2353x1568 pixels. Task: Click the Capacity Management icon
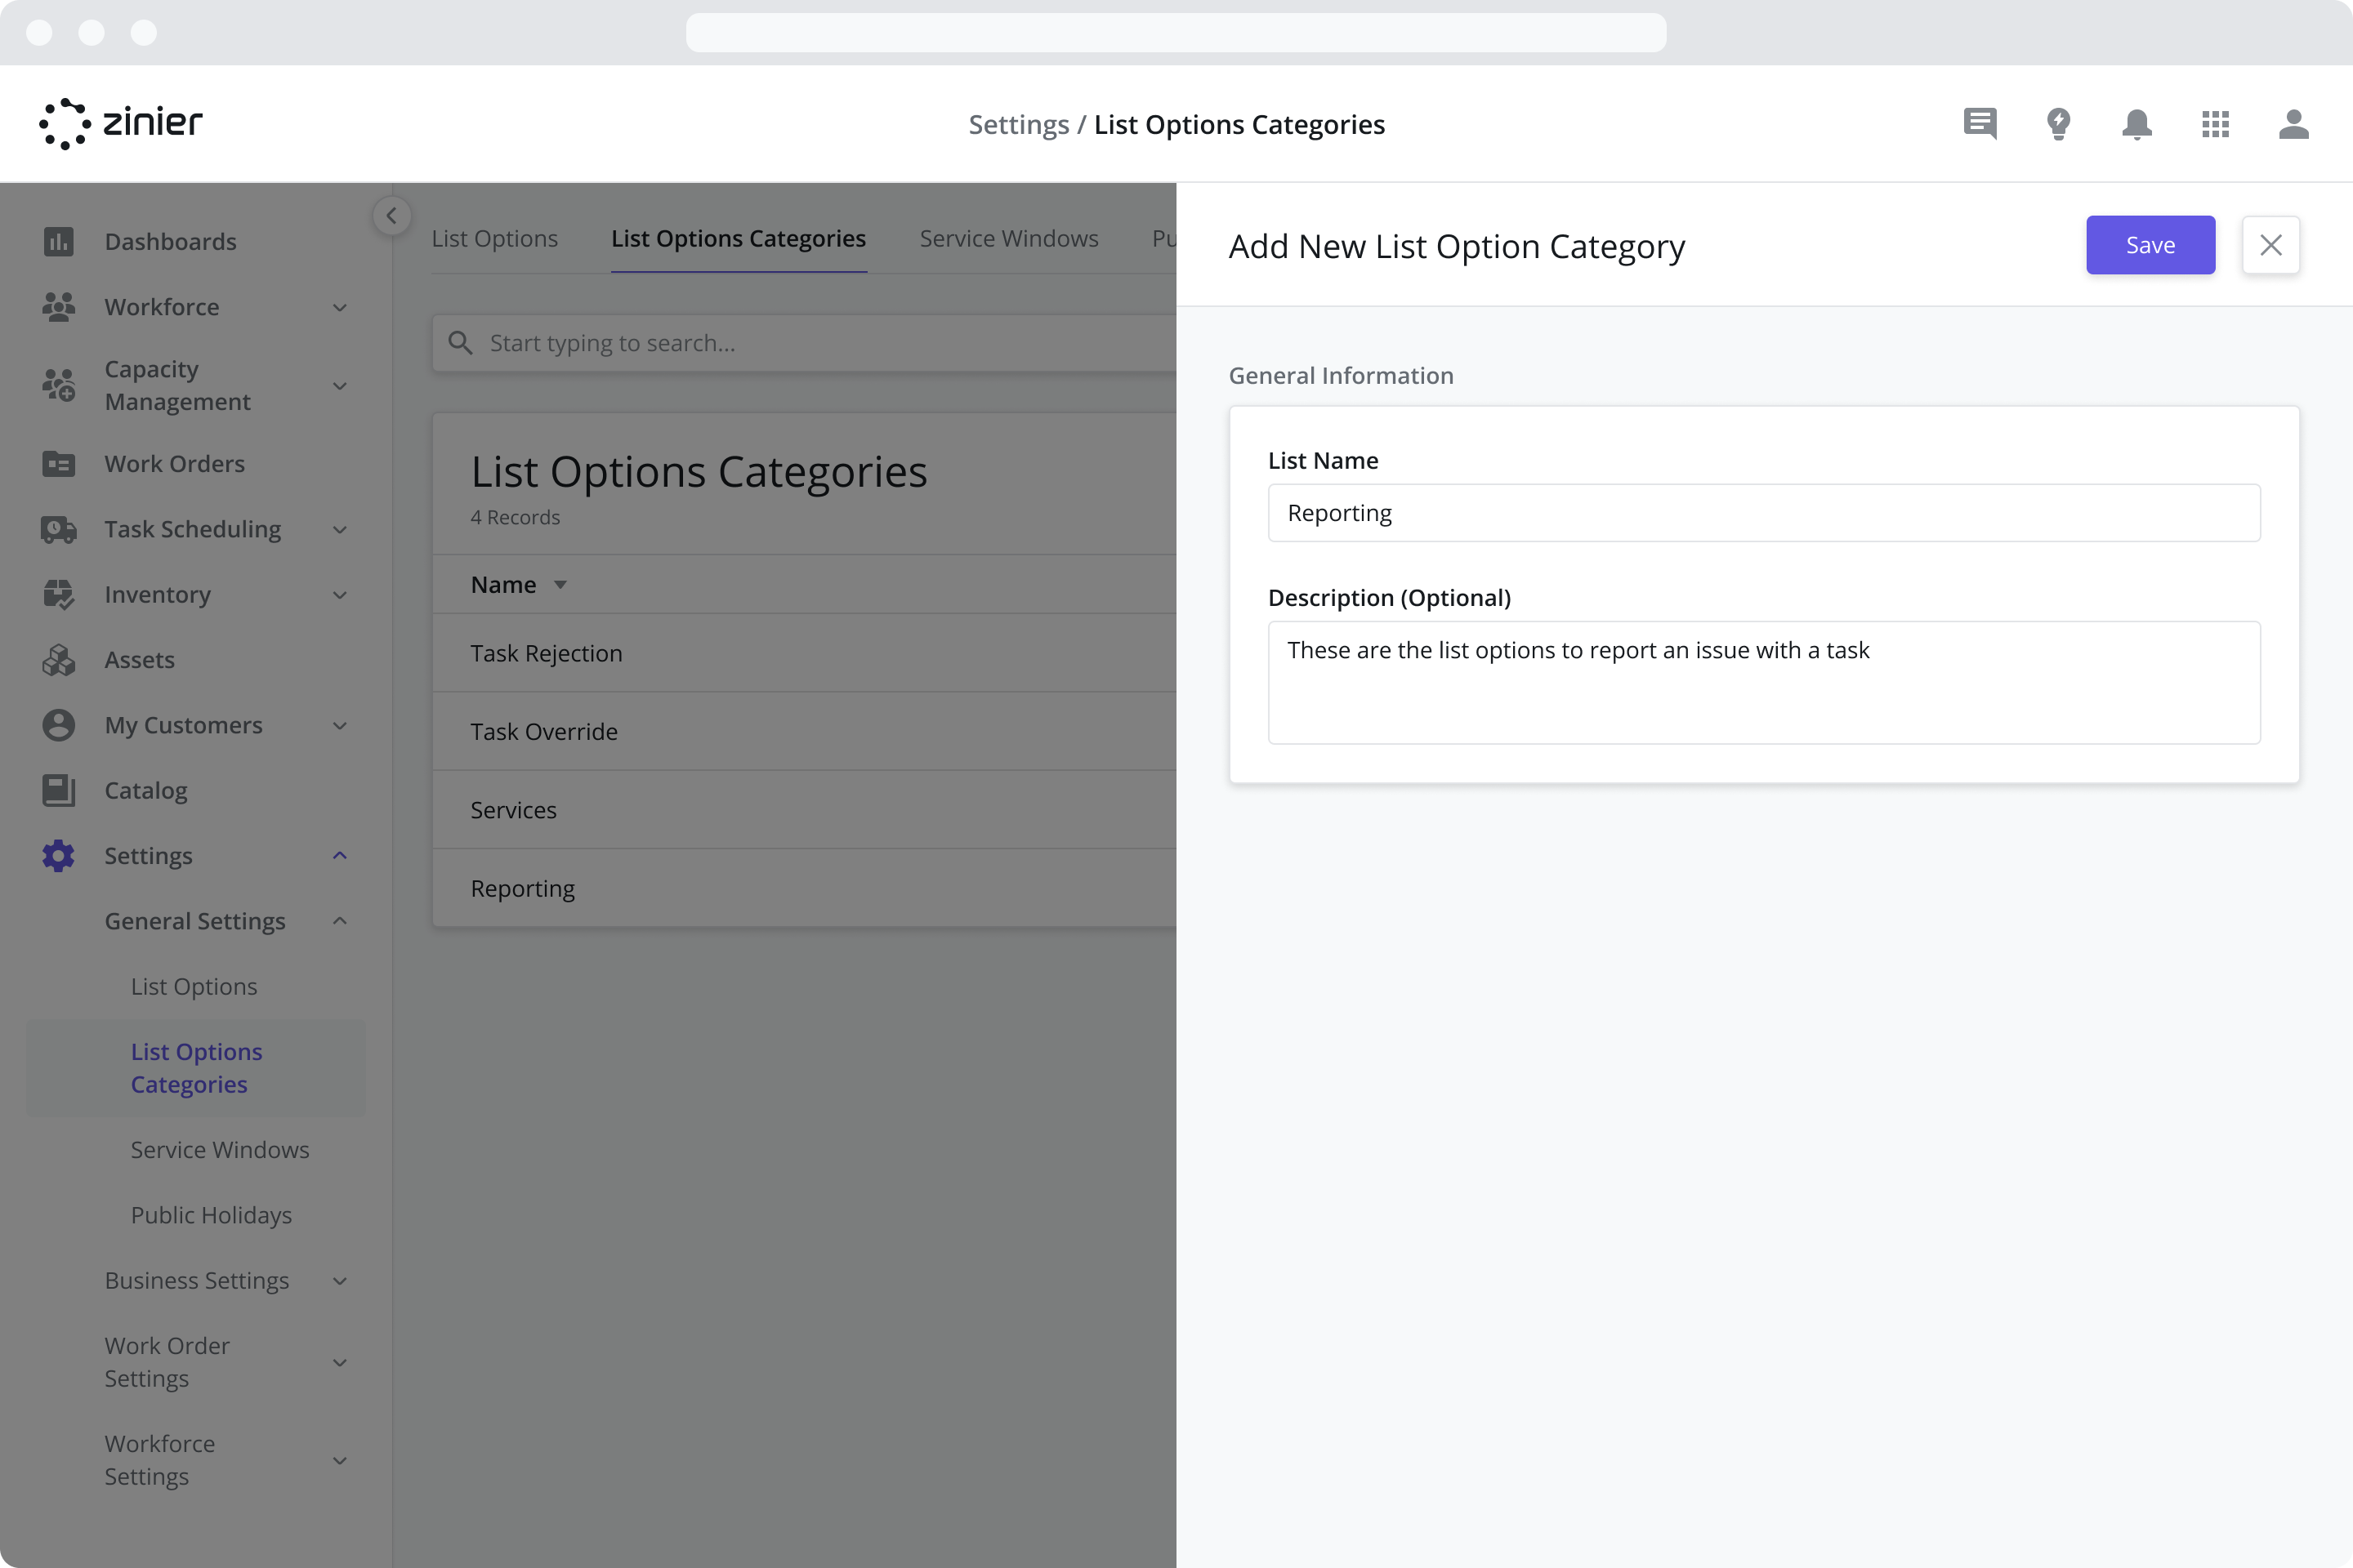pyautogui.click(x=59, y=385)
